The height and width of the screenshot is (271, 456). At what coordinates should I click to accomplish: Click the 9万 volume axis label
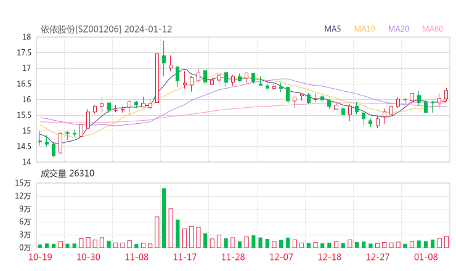pyautogui.click(x=25, y=209)
